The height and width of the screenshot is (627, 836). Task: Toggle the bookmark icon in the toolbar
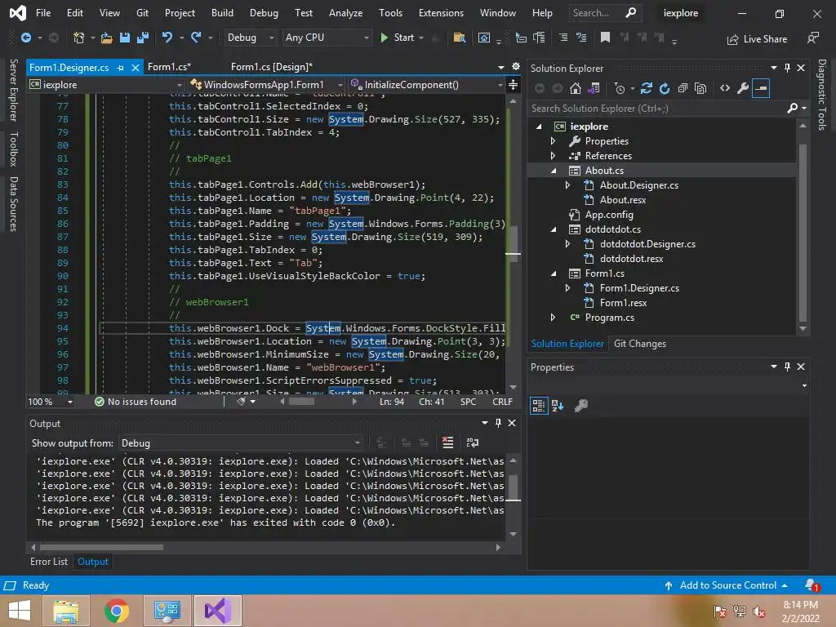[605, 38]
